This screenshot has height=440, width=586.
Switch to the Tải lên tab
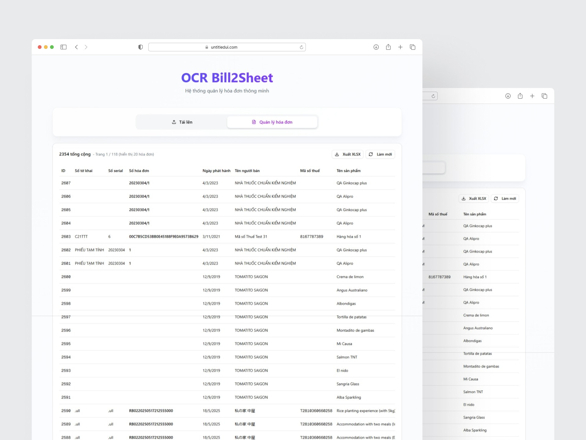pos(182,122)
